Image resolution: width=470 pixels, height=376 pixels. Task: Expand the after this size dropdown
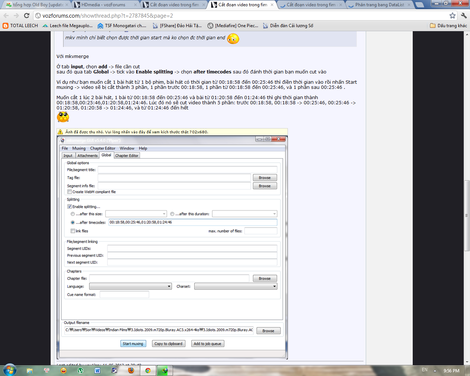(164, 214)
